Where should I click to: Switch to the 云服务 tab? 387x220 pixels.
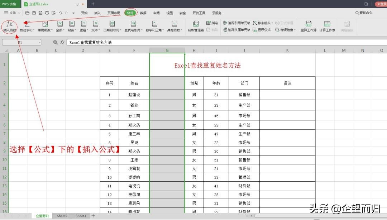point(217,13)
